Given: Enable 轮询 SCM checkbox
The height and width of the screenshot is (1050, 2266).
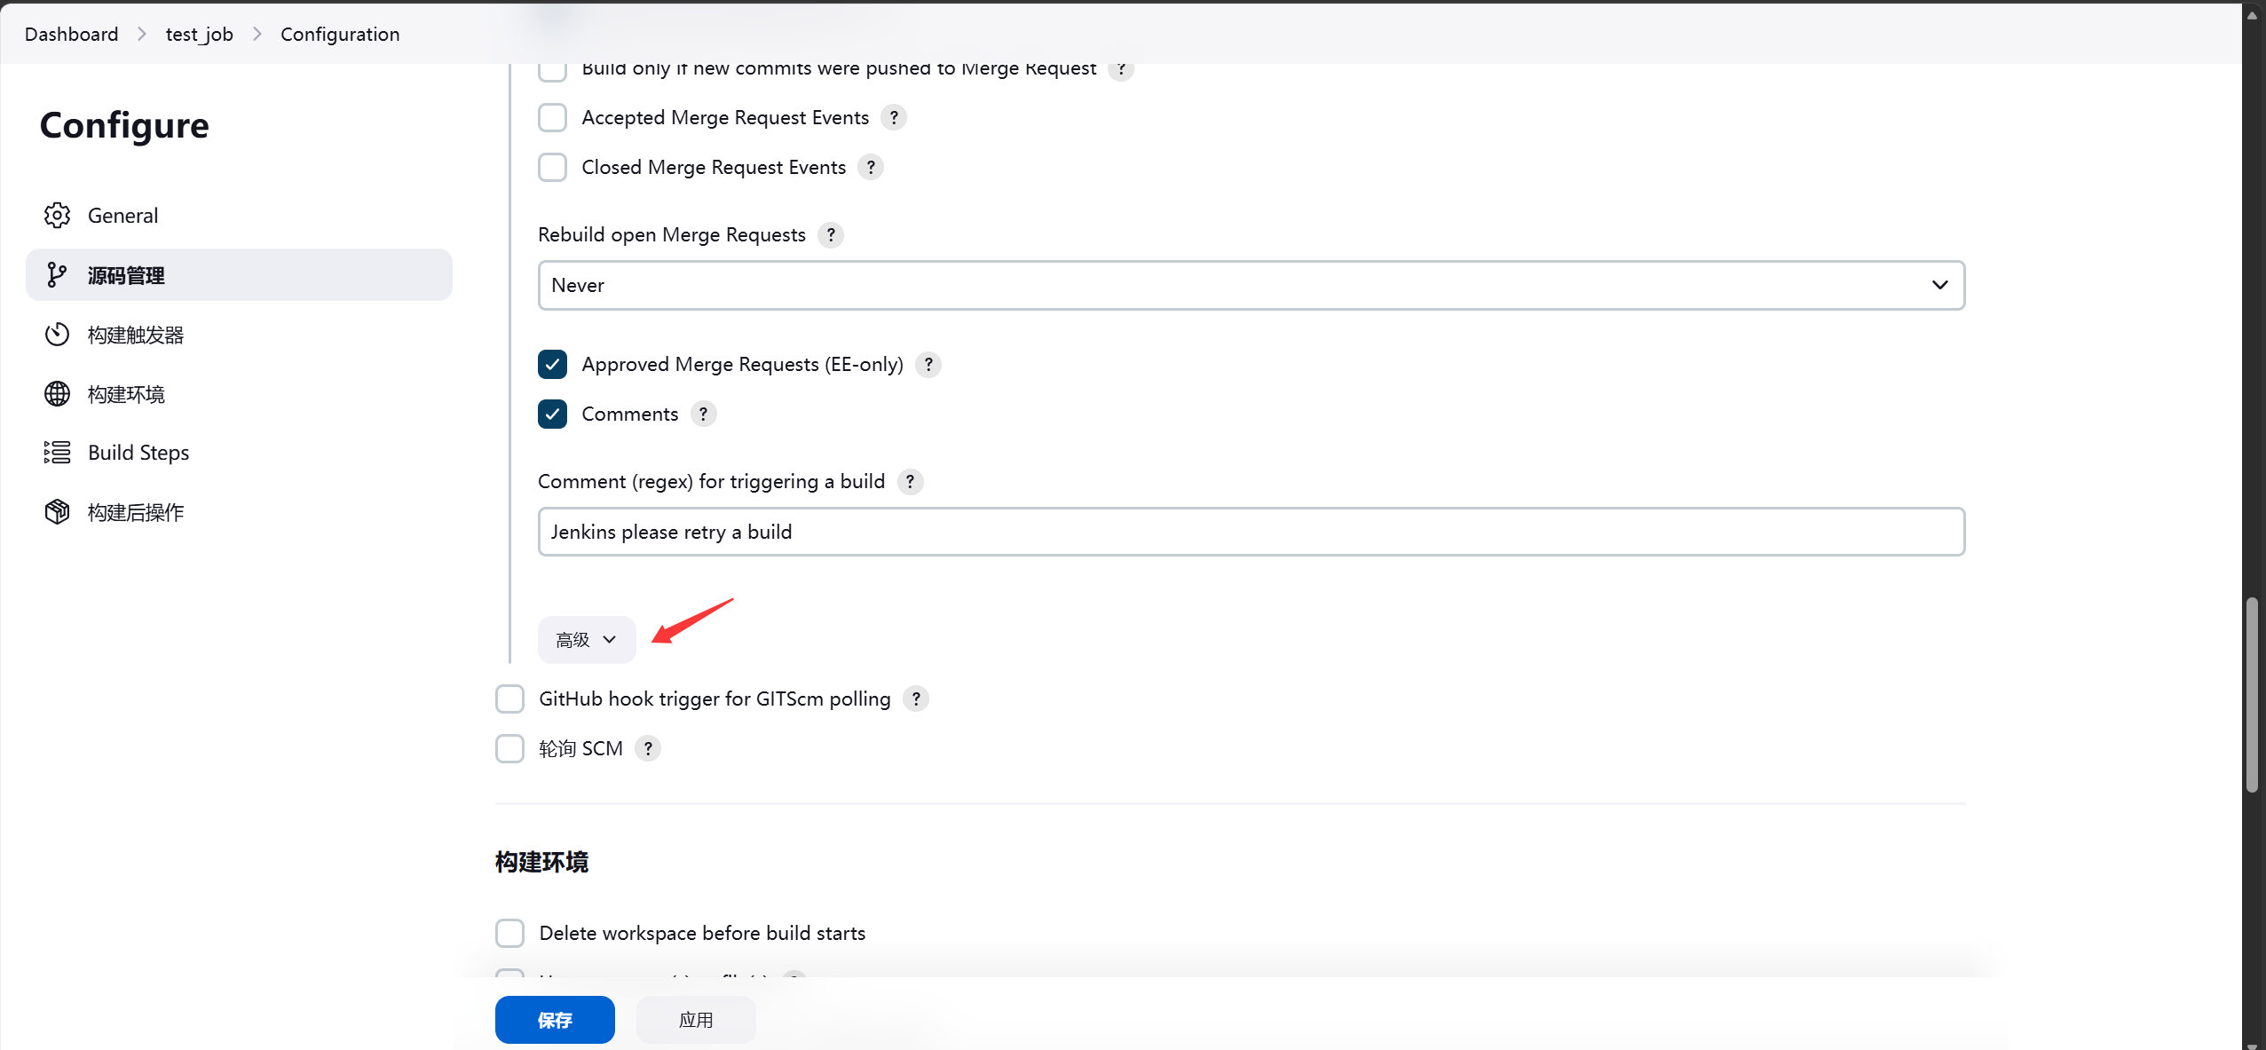Looking at the screenshot, I should tap(509, 749).
